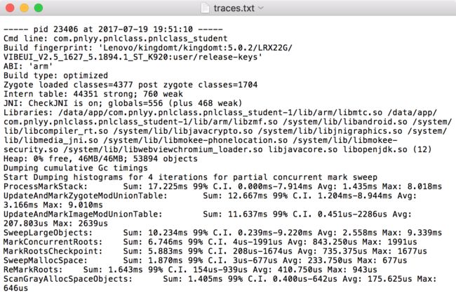
Task: Zoom the window with the green button
Action: click(x=39, y=8)
